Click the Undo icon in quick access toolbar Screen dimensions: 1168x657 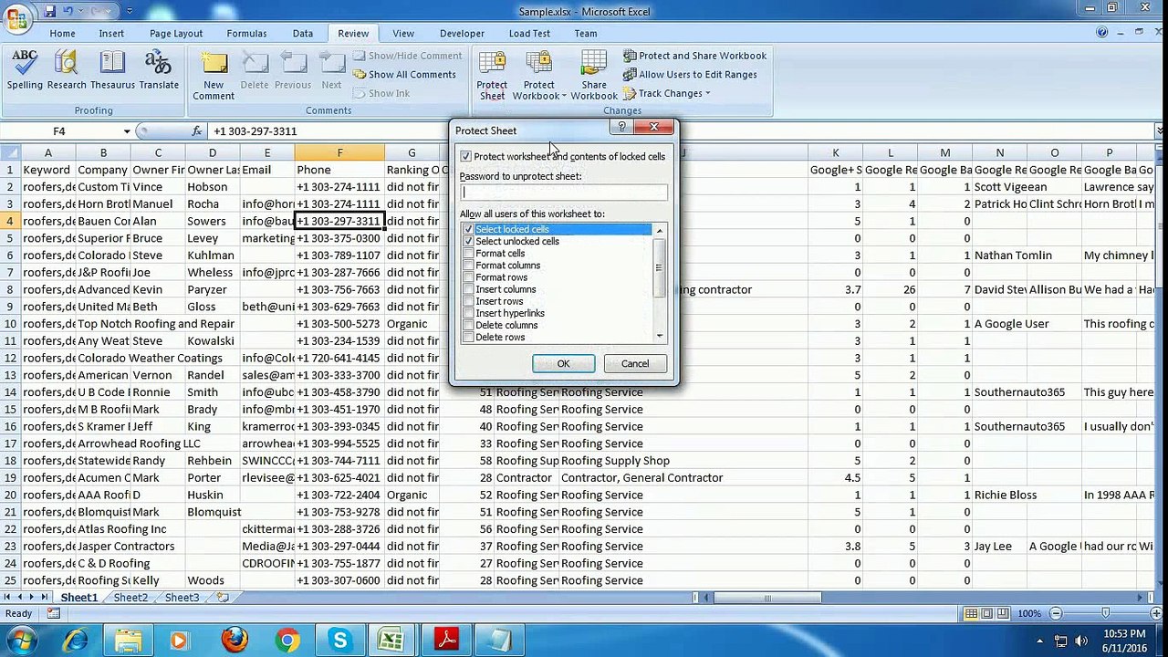68,11
